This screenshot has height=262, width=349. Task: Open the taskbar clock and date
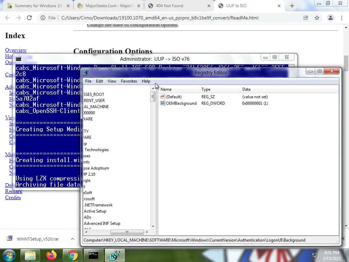pos(332,256)
